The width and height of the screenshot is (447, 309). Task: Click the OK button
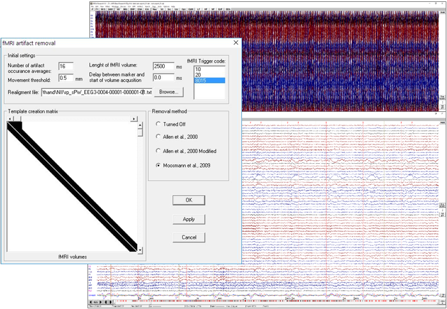(189, 200)
